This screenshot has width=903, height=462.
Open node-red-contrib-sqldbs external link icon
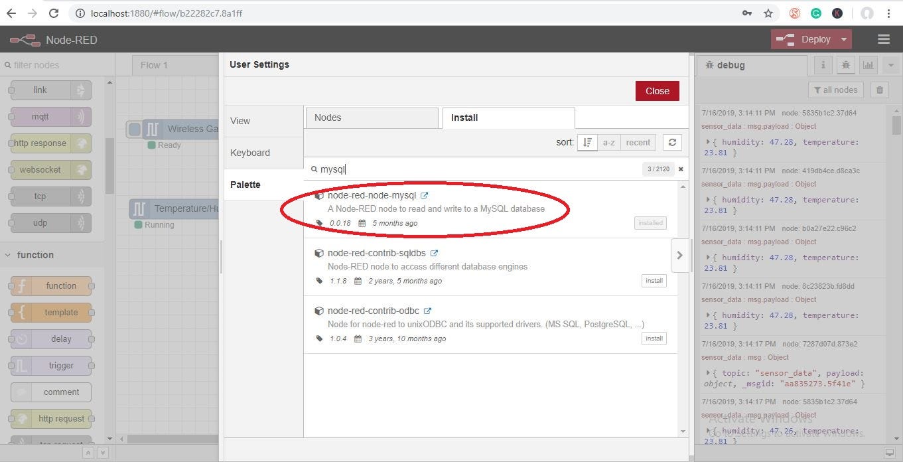tap(434, 253)
